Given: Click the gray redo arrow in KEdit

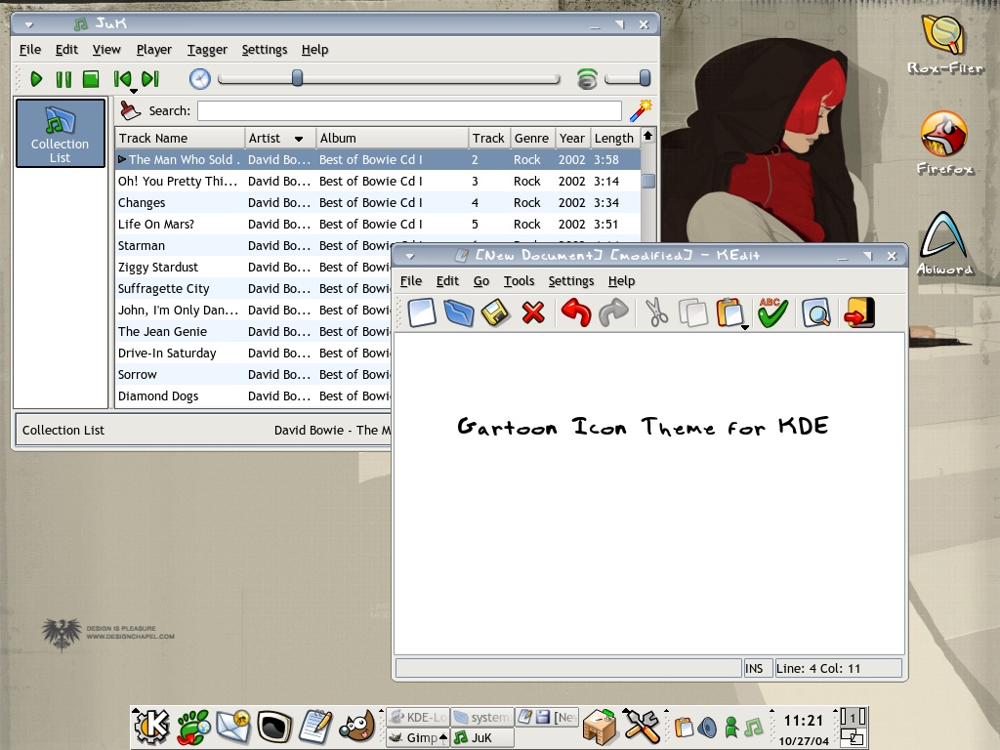Looking at the screenshot, I should click(x=613, y=313).
